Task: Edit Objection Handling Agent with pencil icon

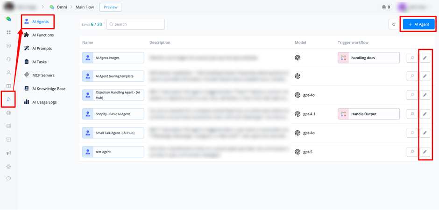Action: coord(425,95)
